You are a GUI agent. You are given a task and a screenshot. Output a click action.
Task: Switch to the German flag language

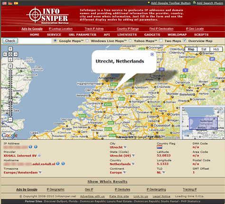pos(10,3)
